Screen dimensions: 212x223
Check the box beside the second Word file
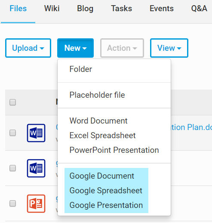tap(12, 168)
